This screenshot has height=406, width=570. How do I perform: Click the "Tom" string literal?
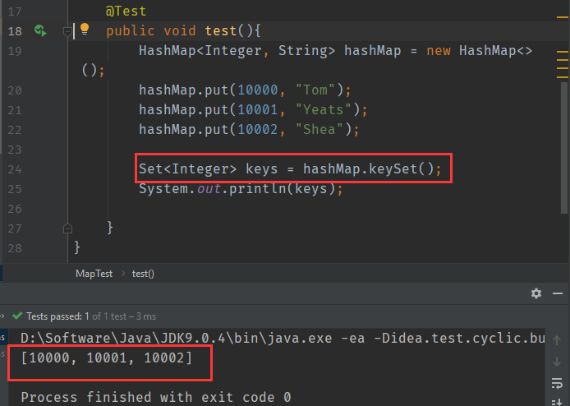point(315,90)
